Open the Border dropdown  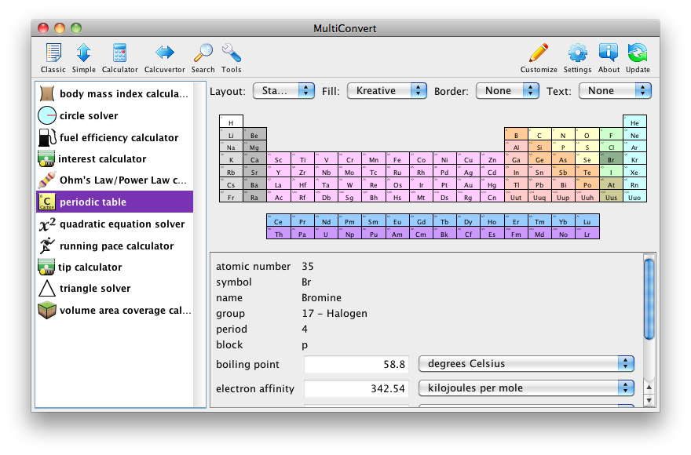click(x=507, y=91)
